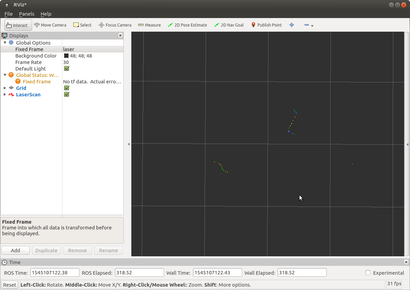Reset the time counters
The height and width of the screenshot is (290, 410).
[10, 285]
